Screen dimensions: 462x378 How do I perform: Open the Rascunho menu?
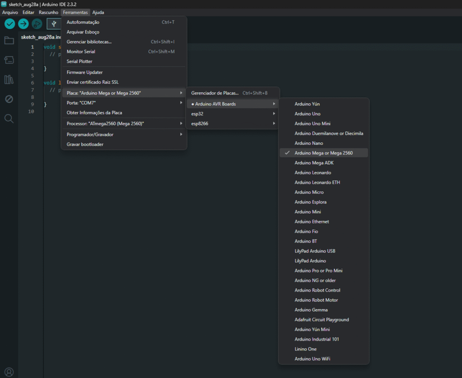coord(49,12)
